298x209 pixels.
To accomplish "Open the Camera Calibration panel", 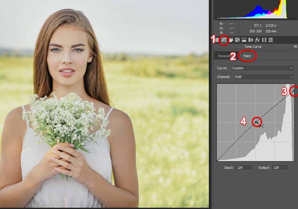I will [271, 40].
